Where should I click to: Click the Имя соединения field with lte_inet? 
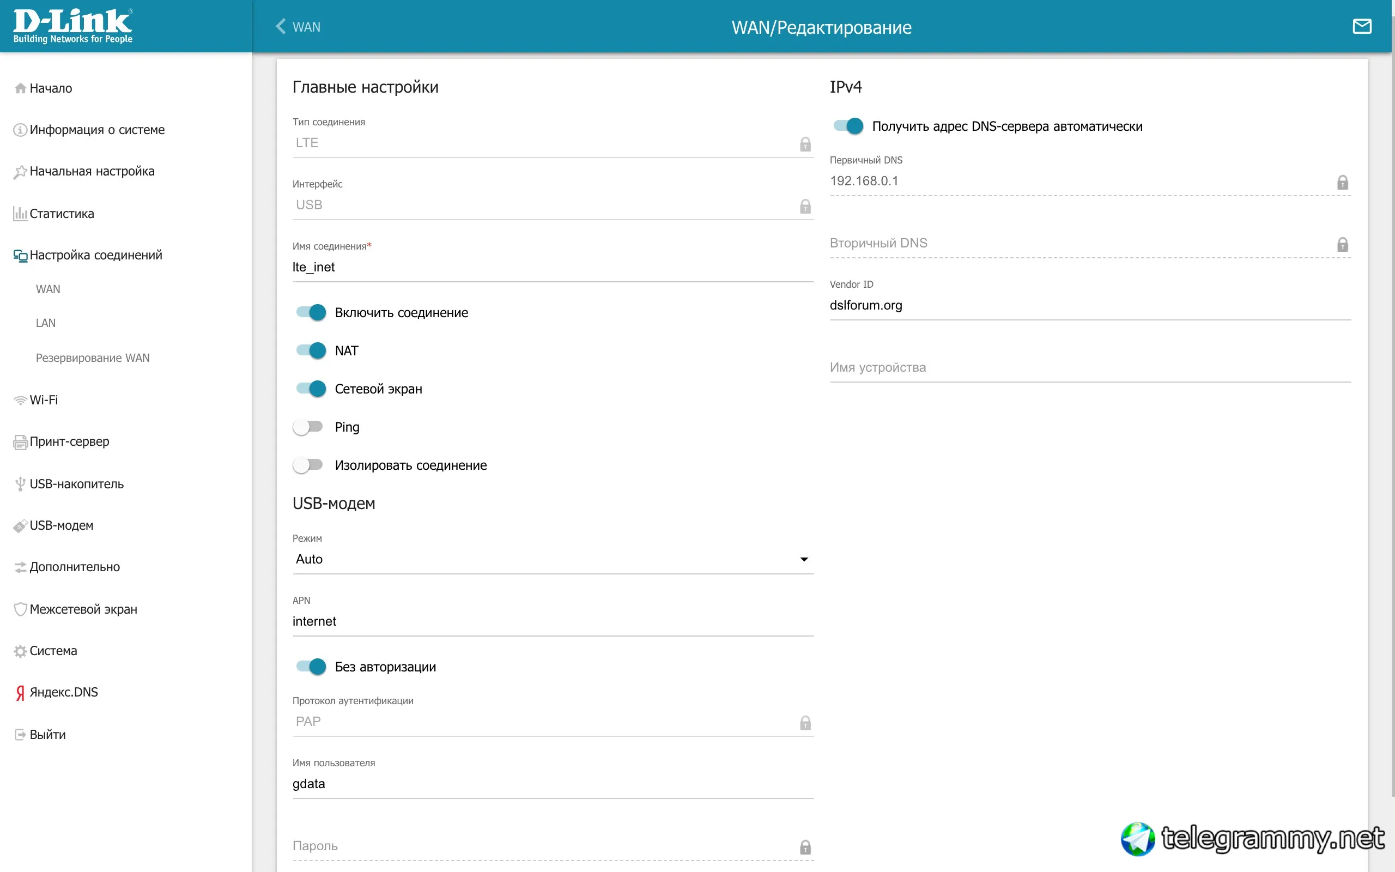point(553,267)
